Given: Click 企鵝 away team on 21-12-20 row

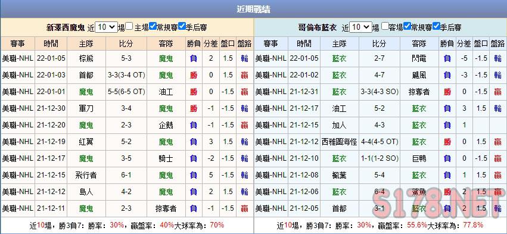Looking at the screenshot, I should tap(166, 125).
